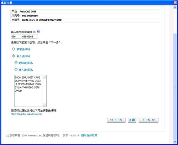Image resolution: width=178 pixels, height=145 pixels.
Task: Click the page scrollbar up arrow
Action: (175, 7)
